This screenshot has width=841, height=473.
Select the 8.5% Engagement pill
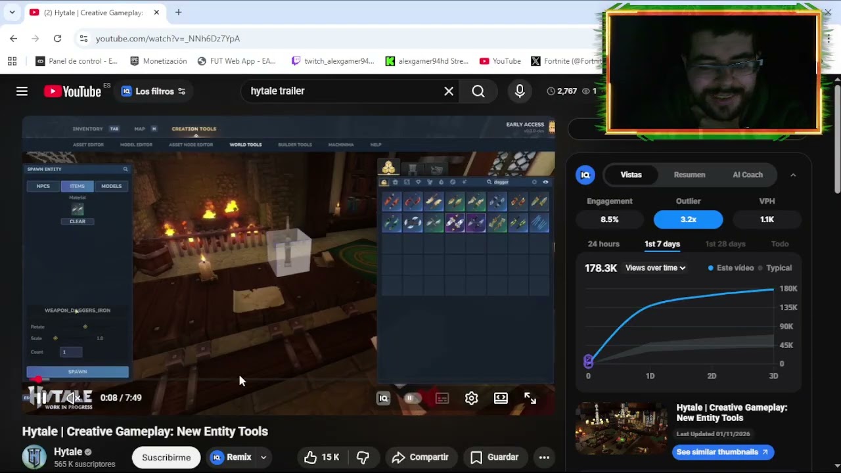(x=609, y=219)
